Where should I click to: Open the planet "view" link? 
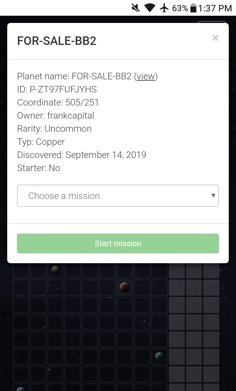point(146,76)
